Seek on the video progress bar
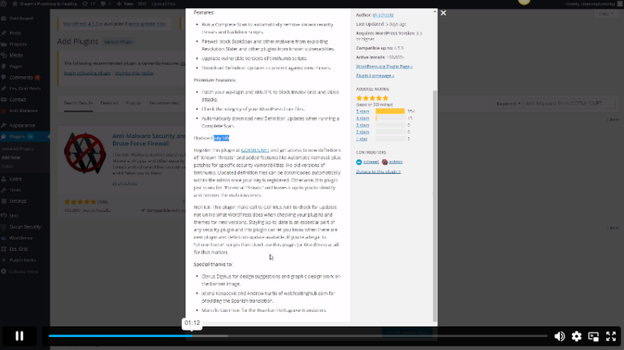The height and width of the screenshot is (350, 624). pyautogui.click(x=297, y=336)
